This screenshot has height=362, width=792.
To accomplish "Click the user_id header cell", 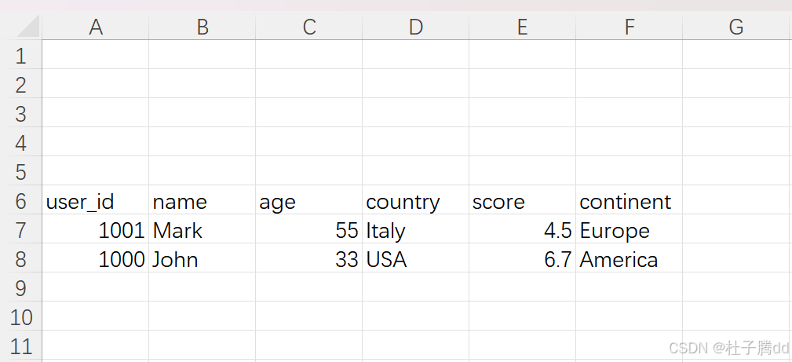I will pyautogui.click(x=96, y=201).
